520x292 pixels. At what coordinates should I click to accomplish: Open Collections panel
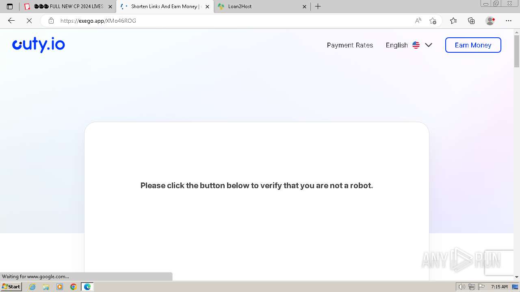471,21
